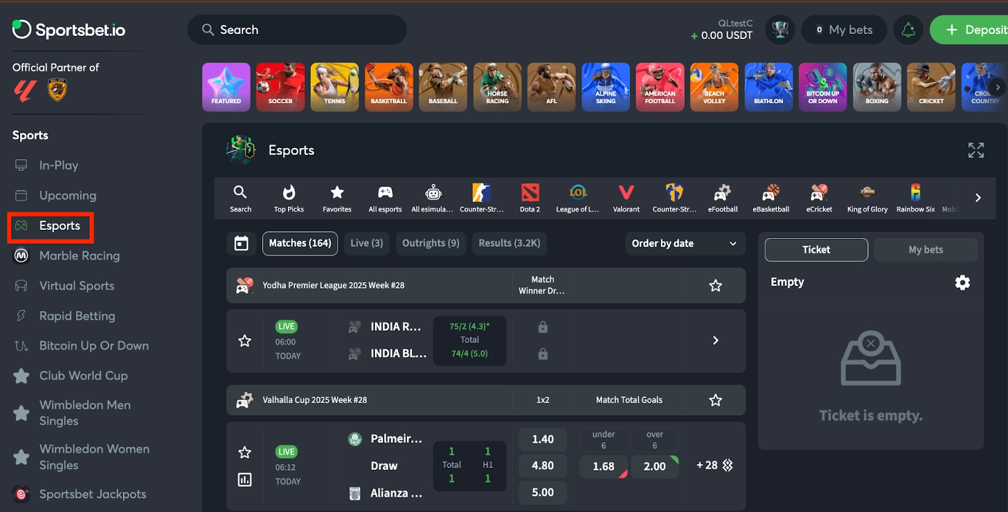The height and width of the screenshot is (512, 1008).
Task: Open Palmeiras match statistics icon
Action: point(245,480)
